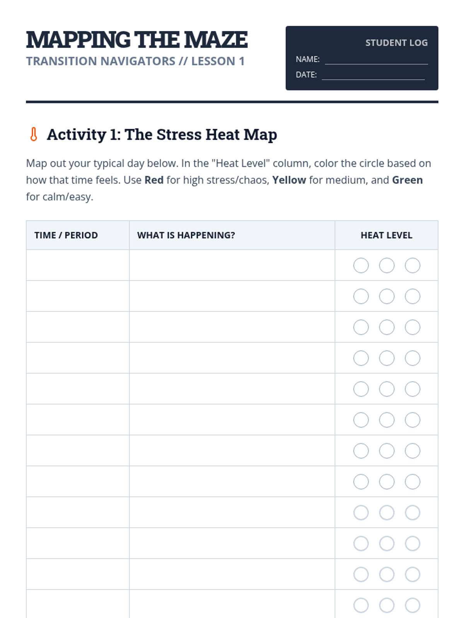Viewport: 464px width, 618px height.
Task: Select last heat circle in row seven
Action: (413, 451)
